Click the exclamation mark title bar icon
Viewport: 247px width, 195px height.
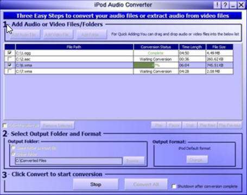pyautogui.click(x=217, y=5)
